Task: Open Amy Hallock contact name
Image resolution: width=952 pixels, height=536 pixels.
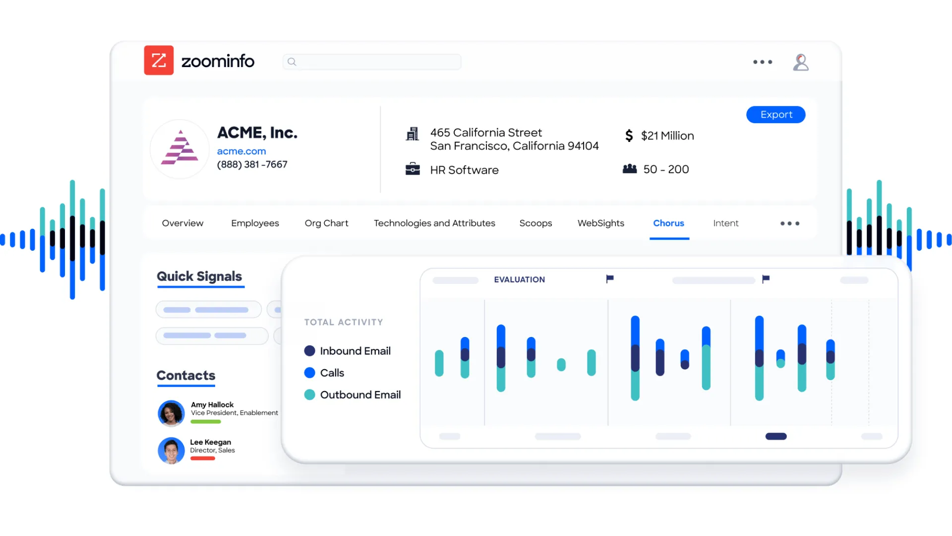Action: tap(212, 404)
